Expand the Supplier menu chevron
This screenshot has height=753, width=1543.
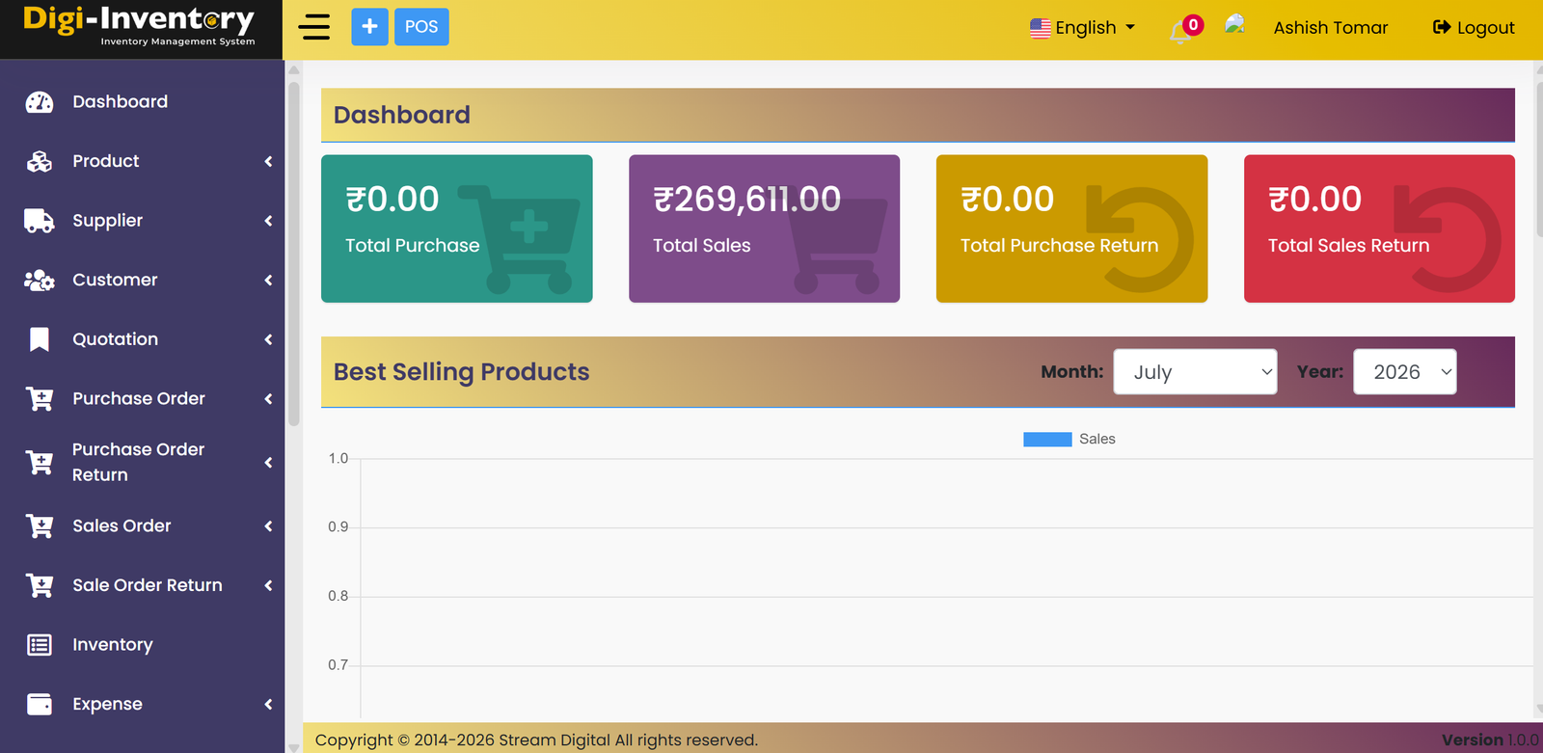pos(268,221)
